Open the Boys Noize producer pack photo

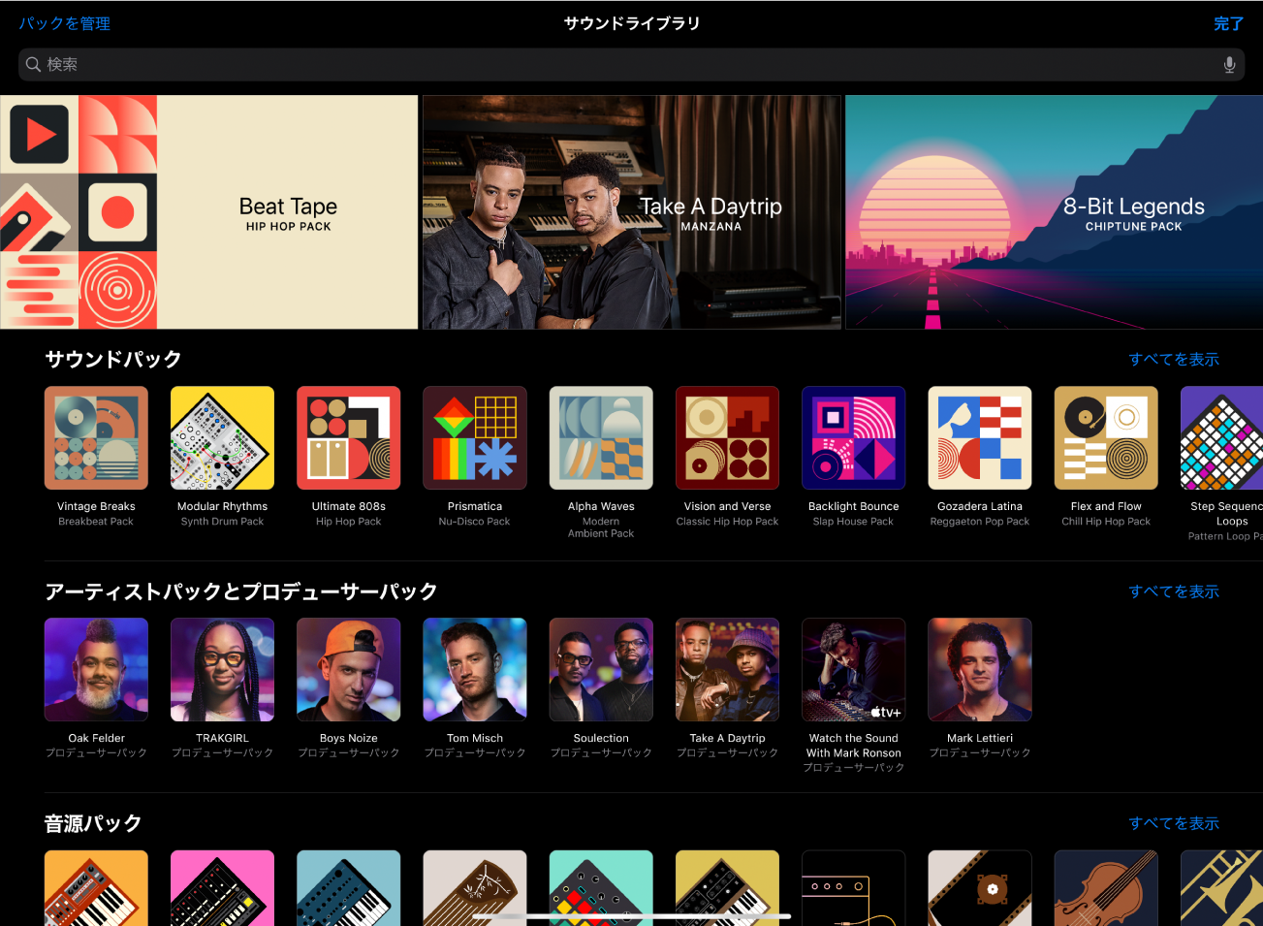tap(349, 669)
